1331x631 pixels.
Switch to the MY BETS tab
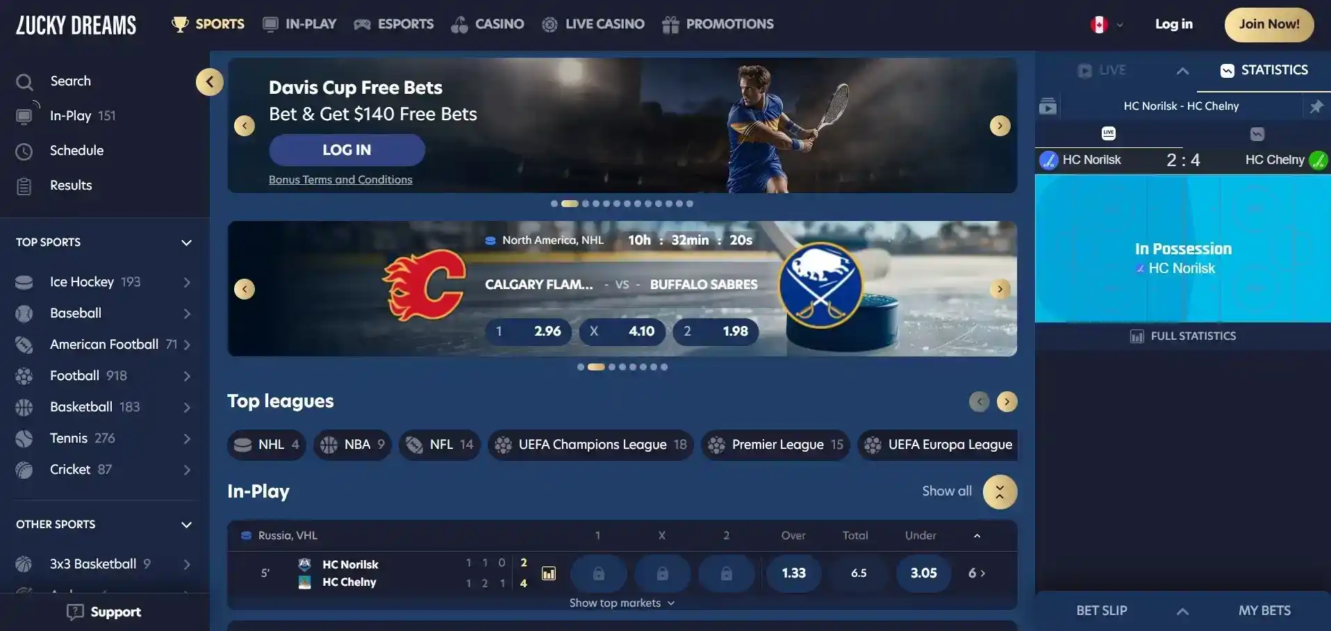[x=1264, y=611]
